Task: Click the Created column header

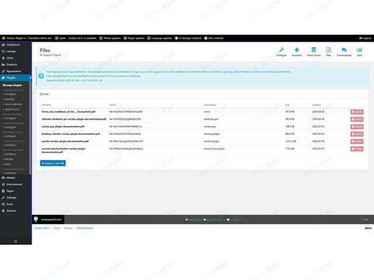Action: coord(317,105)
